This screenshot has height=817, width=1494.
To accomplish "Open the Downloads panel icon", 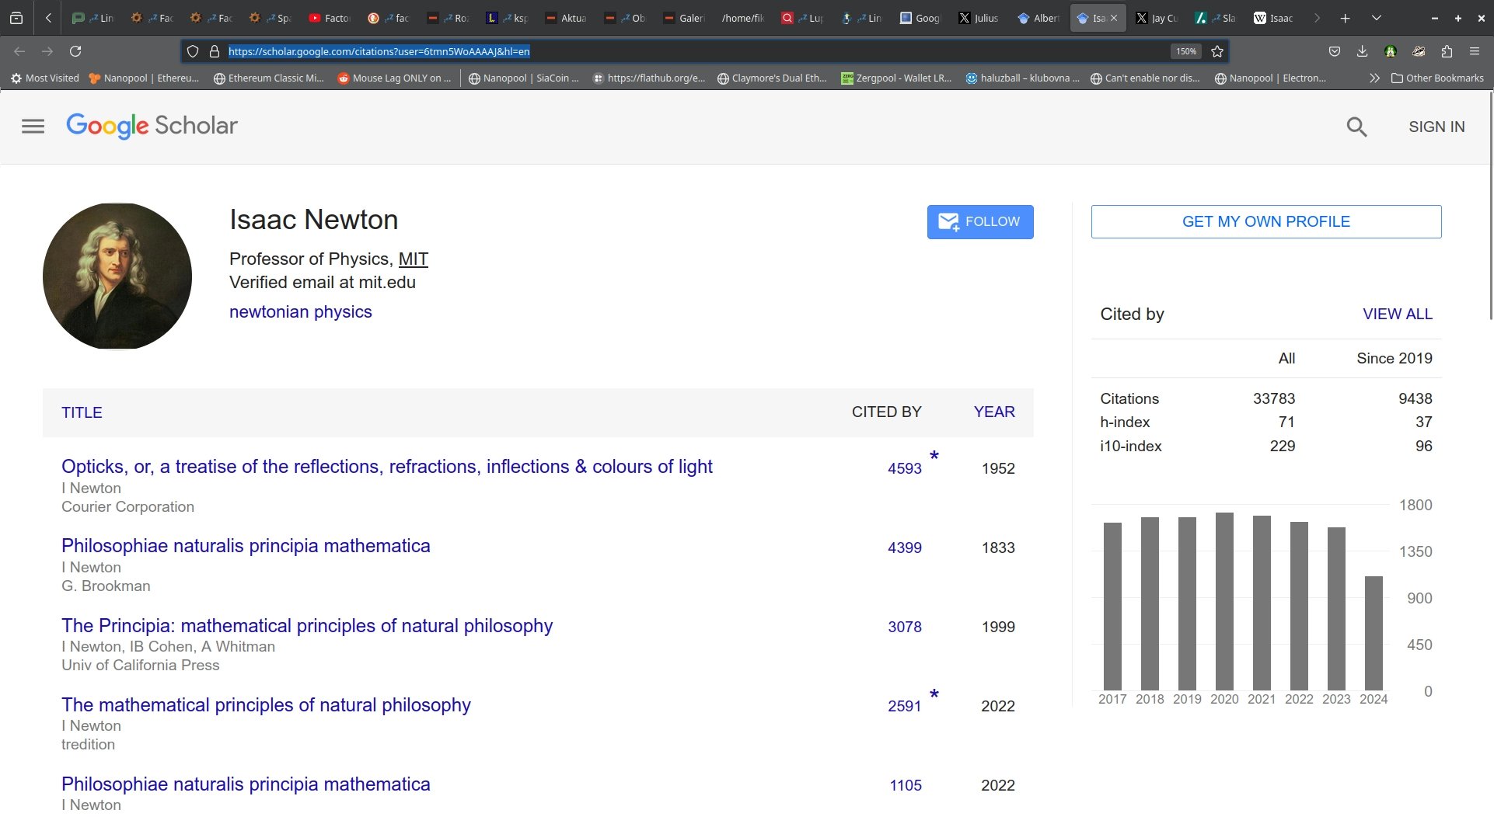I will point(1363,51).
